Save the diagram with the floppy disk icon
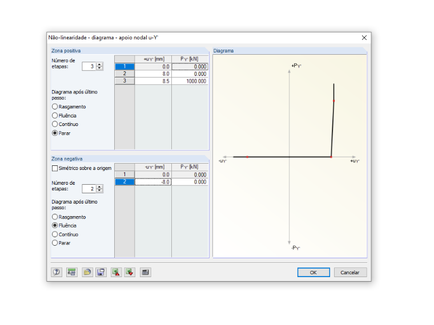Image resolution: width=434 pixels, height=325 pixels. coord(101,272)
